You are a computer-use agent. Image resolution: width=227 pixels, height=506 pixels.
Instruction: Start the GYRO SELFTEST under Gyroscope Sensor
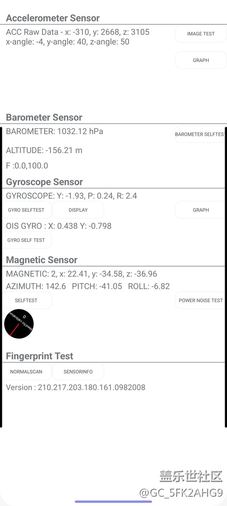[x=26, y=210]
